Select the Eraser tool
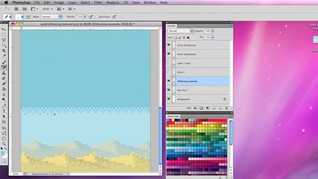 (4, 84)
